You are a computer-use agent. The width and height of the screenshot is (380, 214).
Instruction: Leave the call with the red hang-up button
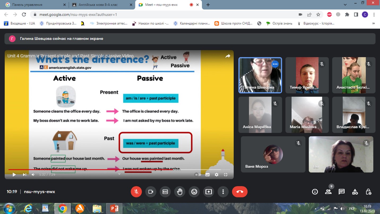pos(240,192)
